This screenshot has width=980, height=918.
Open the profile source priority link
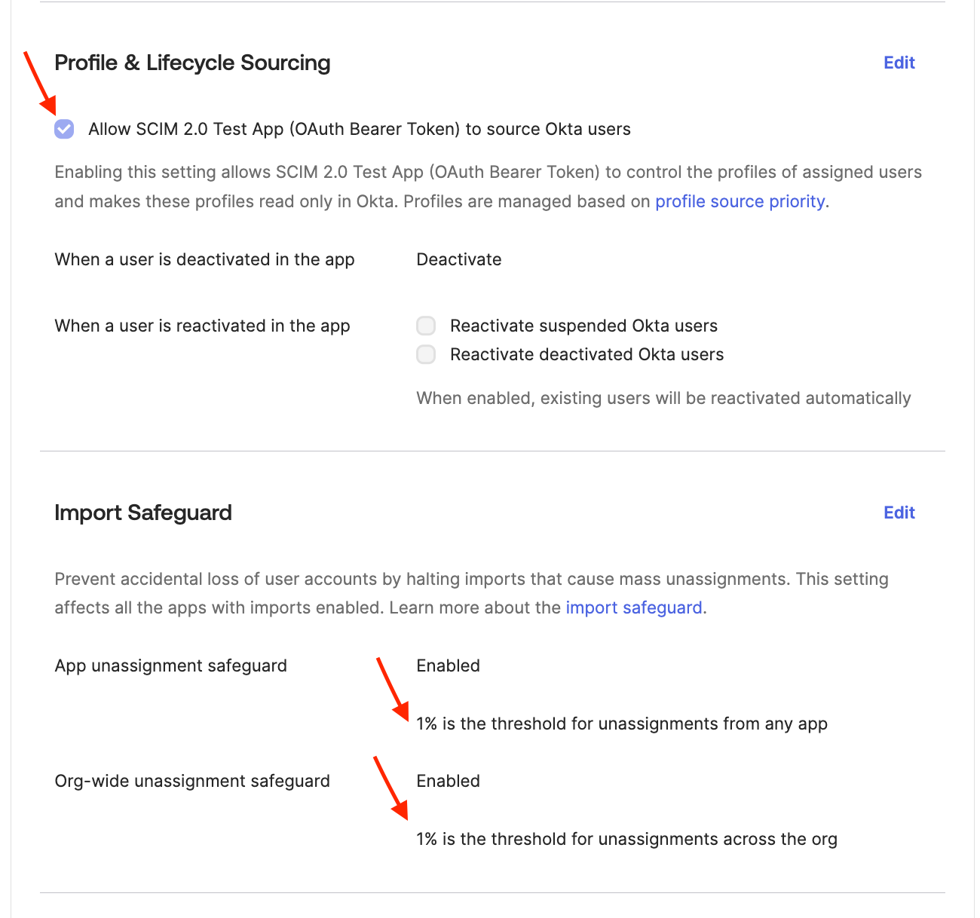(x=740, y=201)
